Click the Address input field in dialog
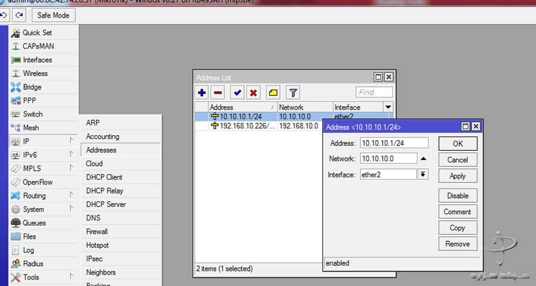Viewport: 536px width, 286px height. [x=394, y=143]
